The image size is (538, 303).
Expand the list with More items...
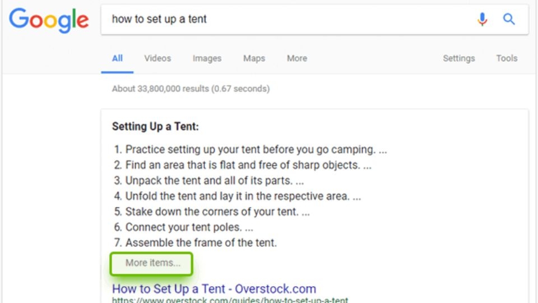pyautogui.click(x=151, y=264)
